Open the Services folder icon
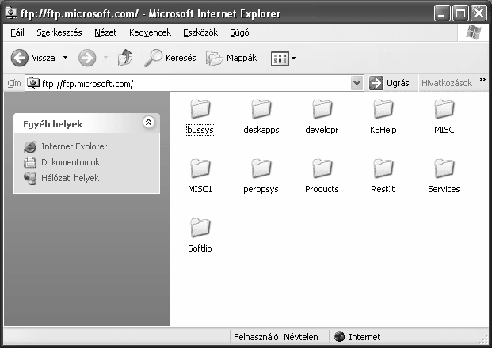The height and width of the screenshot is (348, 492). [444, 168]
